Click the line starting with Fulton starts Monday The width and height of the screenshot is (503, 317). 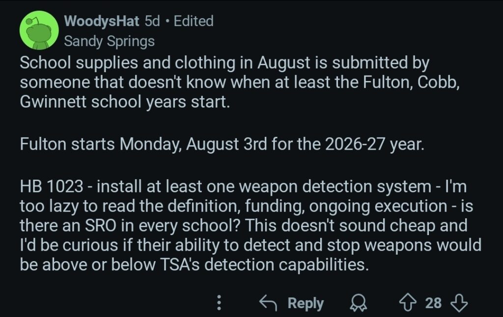[221, 146]
